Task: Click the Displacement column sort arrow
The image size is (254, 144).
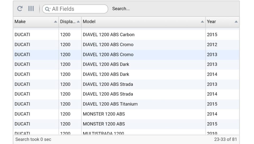Action: click(x=78, y=22)
